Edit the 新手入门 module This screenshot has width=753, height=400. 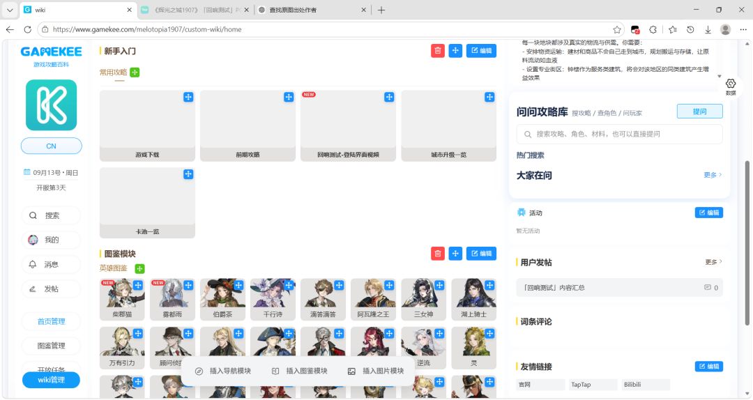click(481, 51)
